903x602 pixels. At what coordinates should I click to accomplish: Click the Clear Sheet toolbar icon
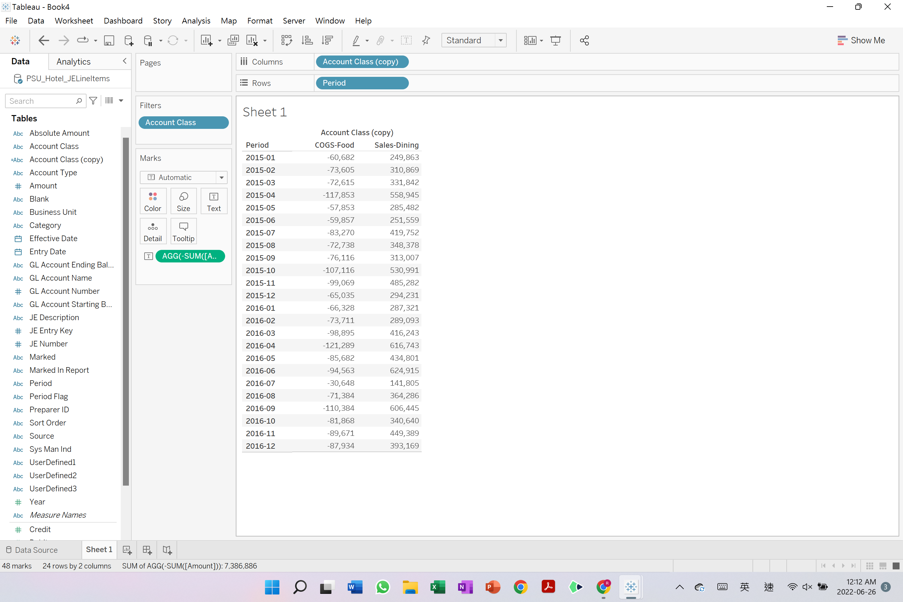click(251, 40)
